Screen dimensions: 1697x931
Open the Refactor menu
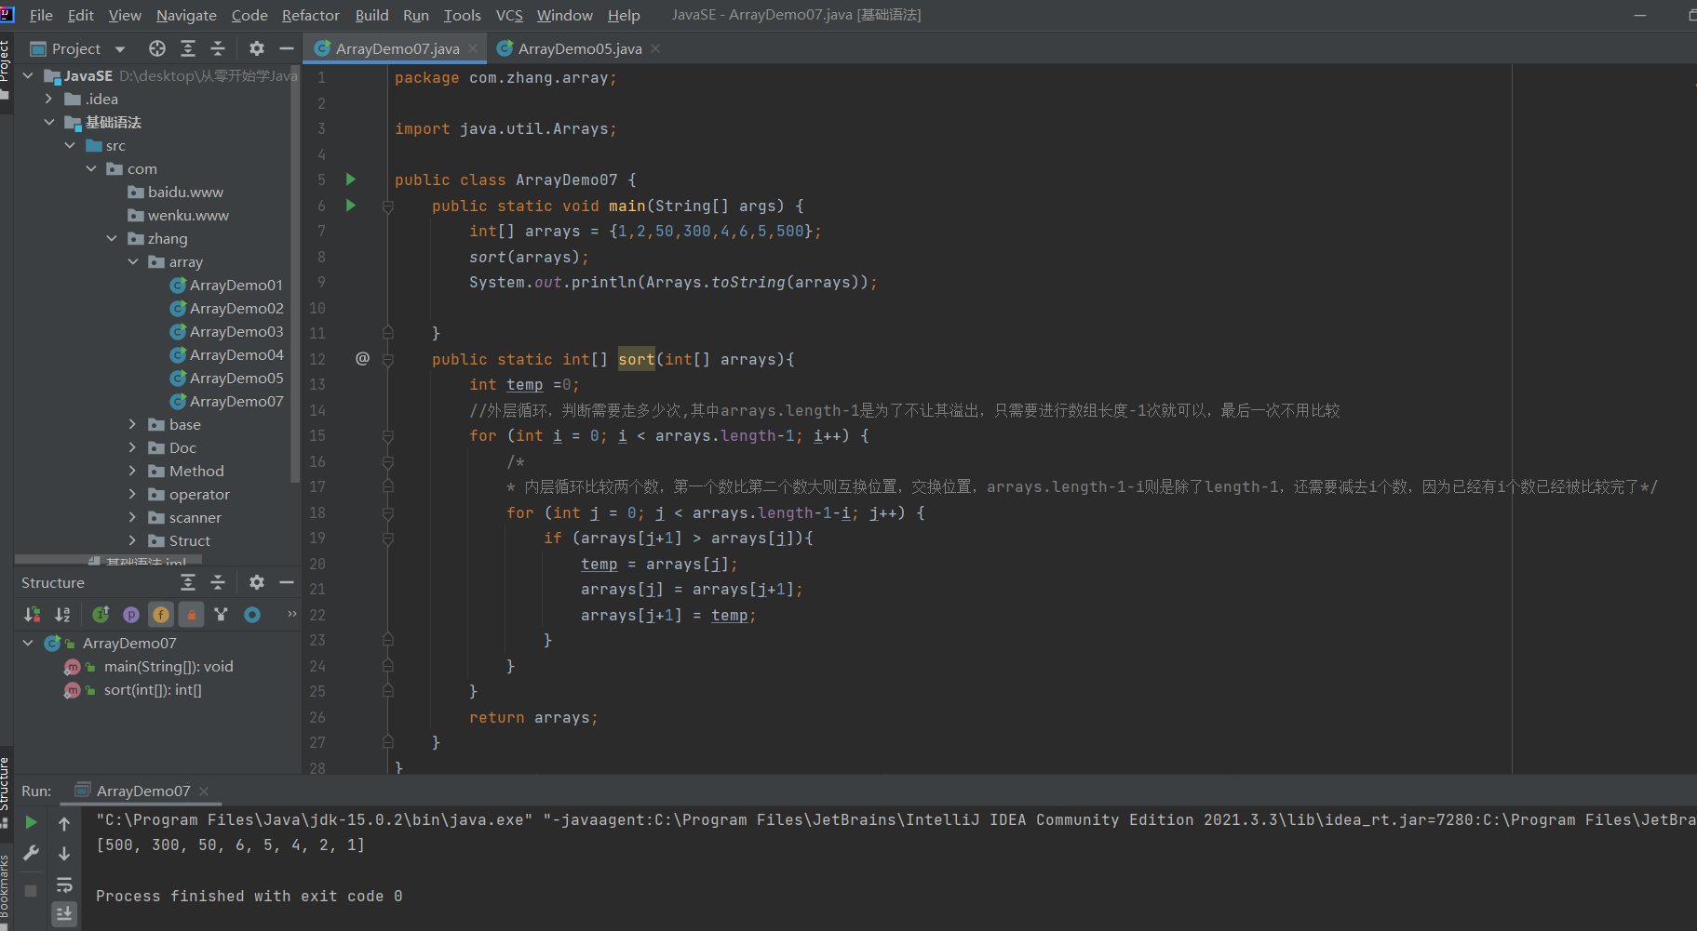click(311, 15)
